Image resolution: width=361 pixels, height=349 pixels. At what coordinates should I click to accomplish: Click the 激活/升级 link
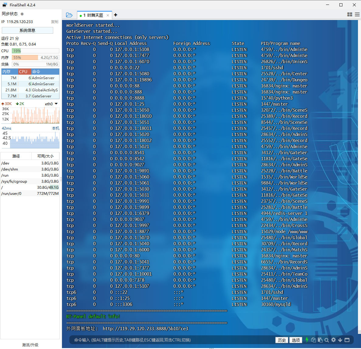pos(30,345)
